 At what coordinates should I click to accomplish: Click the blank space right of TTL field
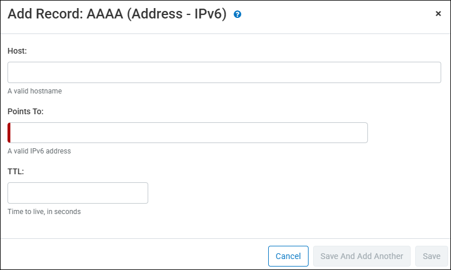(x=288, y=193)
